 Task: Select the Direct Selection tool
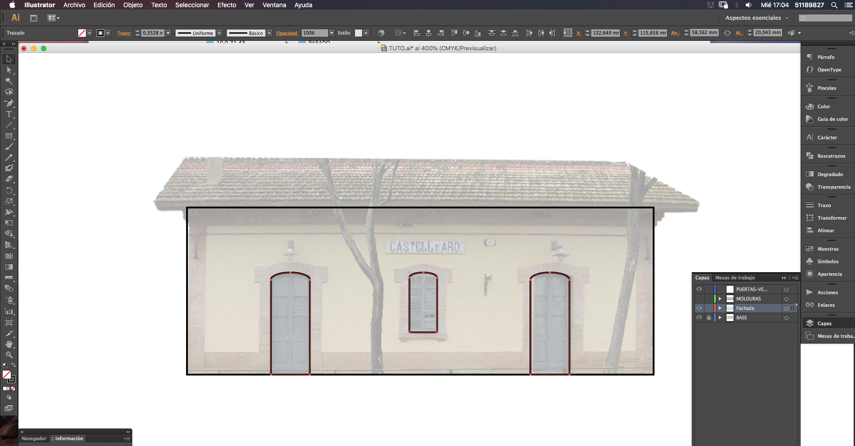(9, 70)
